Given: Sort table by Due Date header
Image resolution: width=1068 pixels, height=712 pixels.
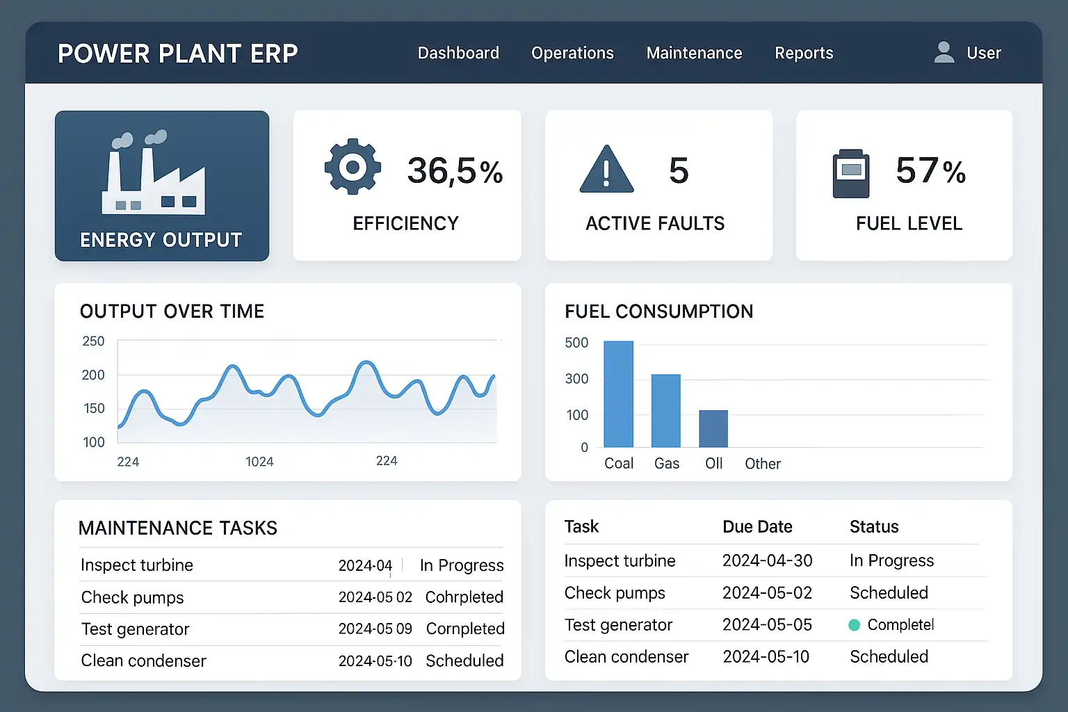Looking at the screenshot, I should pos(757,527).
